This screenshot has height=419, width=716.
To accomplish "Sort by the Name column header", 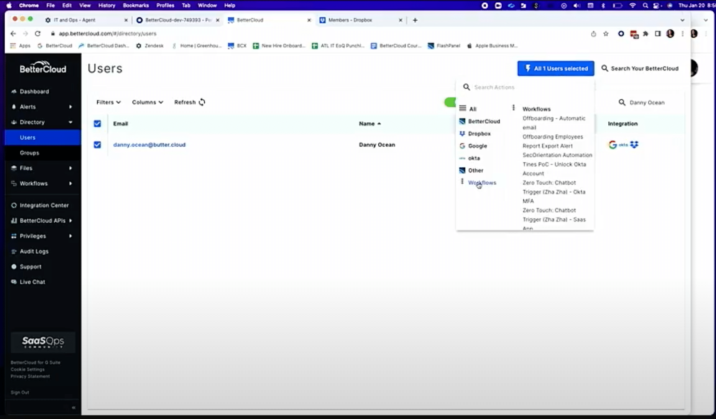I will (370, 124).
